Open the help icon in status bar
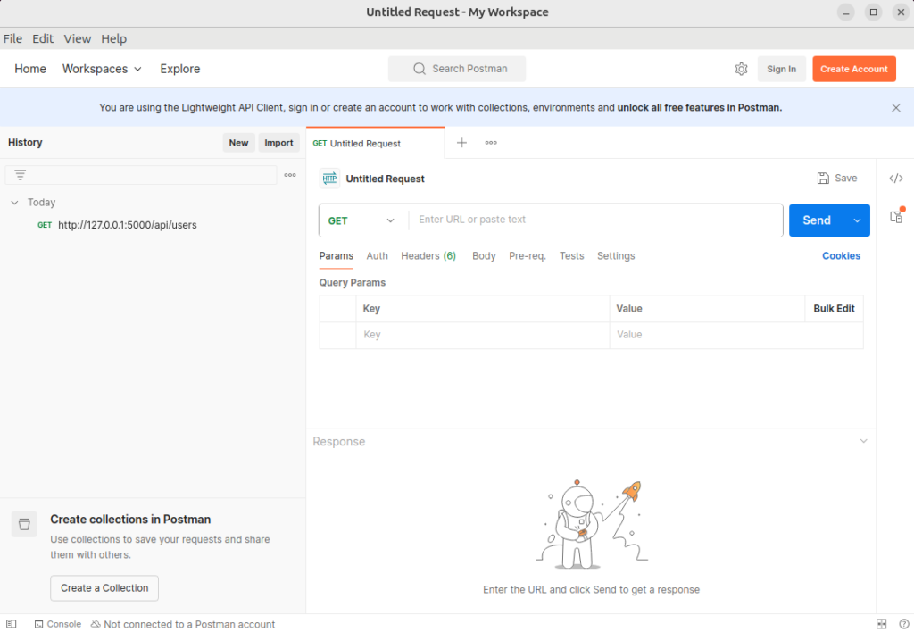 click(x=903, y=624)
